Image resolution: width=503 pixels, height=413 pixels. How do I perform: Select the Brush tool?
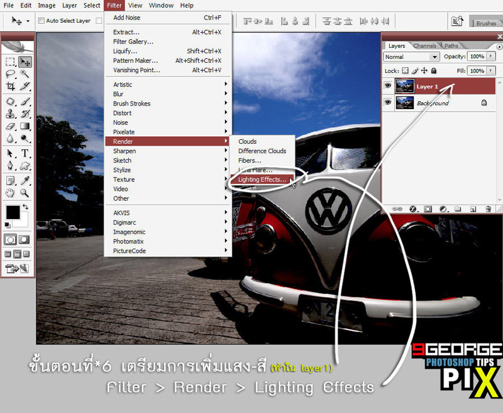(25, 102)
